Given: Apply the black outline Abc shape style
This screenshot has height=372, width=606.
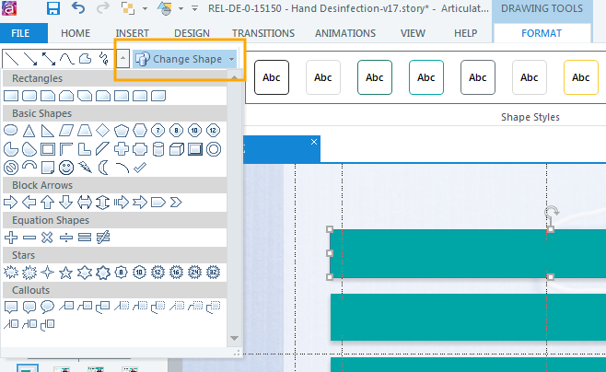Looking at the screenshot, I should pos(272,77).
